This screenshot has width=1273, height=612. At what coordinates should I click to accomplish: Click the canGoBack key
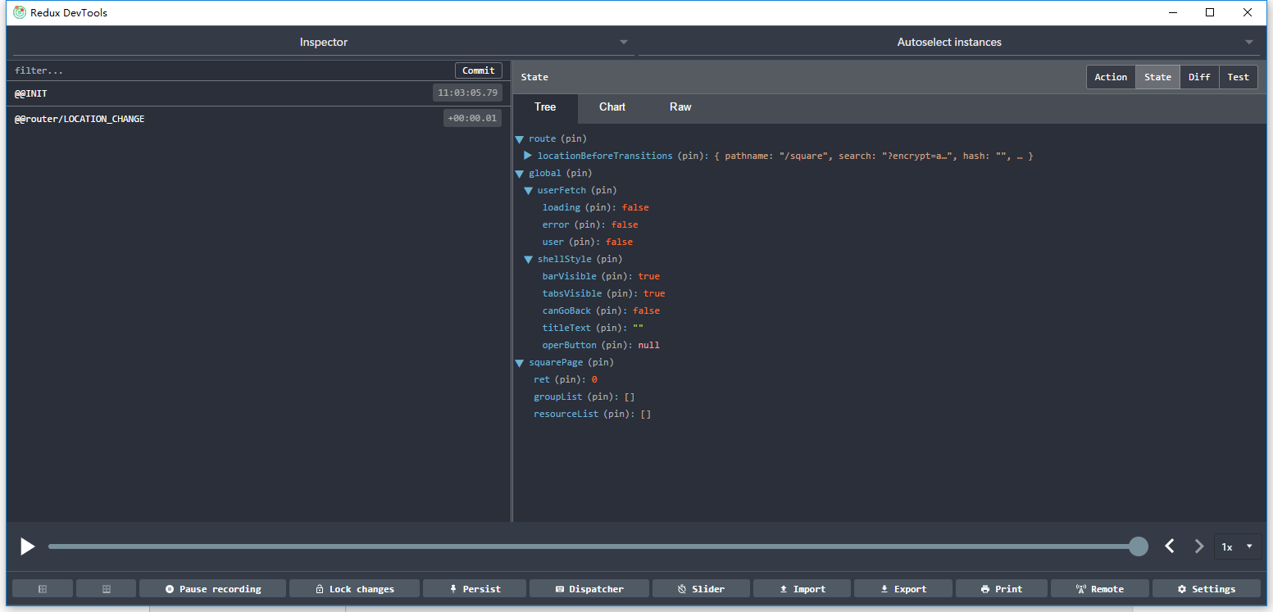pos(566,311)
